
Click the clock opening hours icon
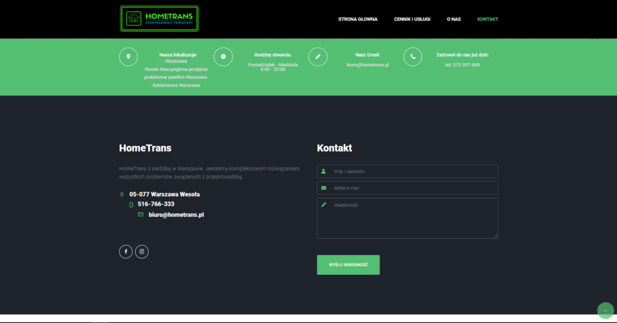(223, 57)
